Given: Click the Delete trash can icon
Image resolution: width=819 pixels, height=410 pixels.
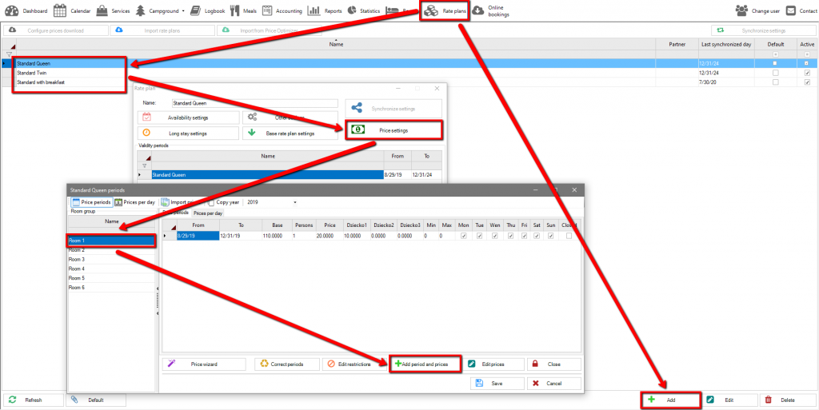Looking at the screenshot, I should pos(769,400).
